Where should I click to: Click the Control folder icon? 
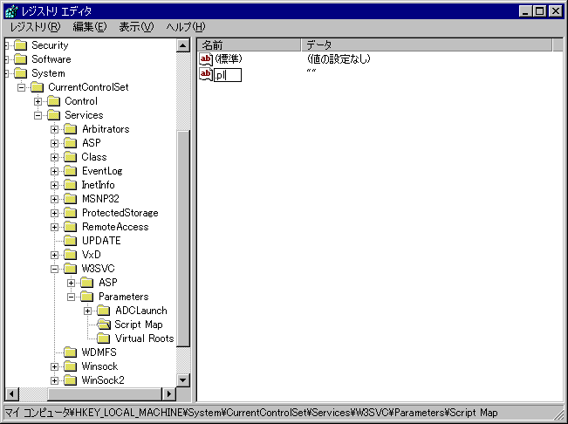54,101
